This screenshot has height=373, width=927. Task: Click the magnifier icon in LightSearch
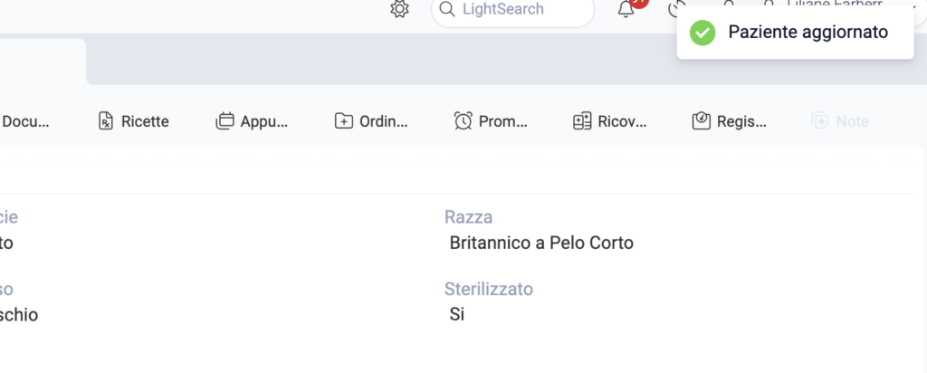tap(447, 9)
